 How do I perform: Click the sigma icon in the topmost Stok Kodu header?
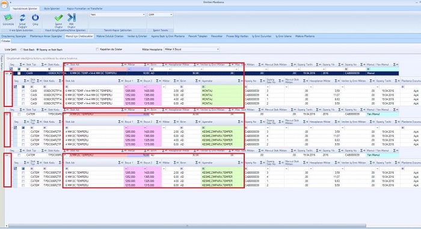[65, 65]
